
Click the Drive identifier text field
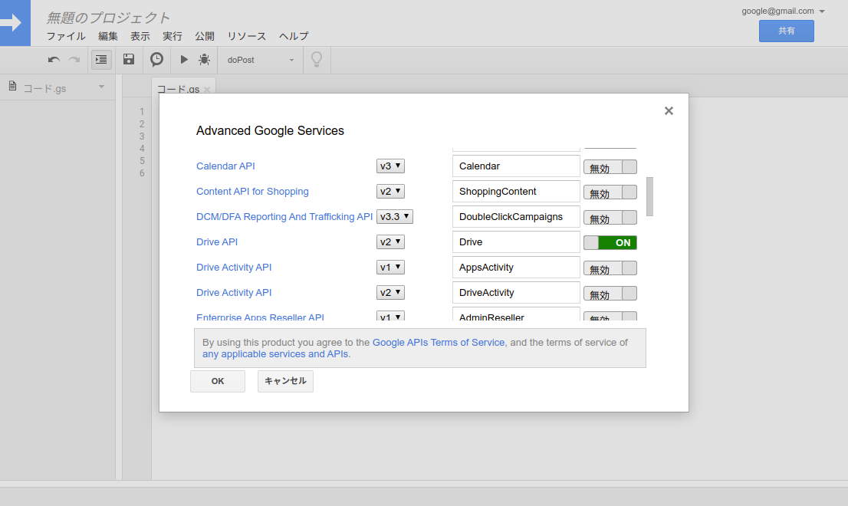[x=515, y=242]
